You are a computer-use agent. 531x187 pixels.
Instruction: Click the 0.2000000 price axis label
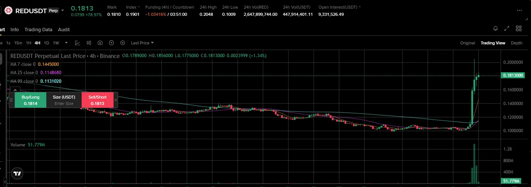click(x=514, y=62)
